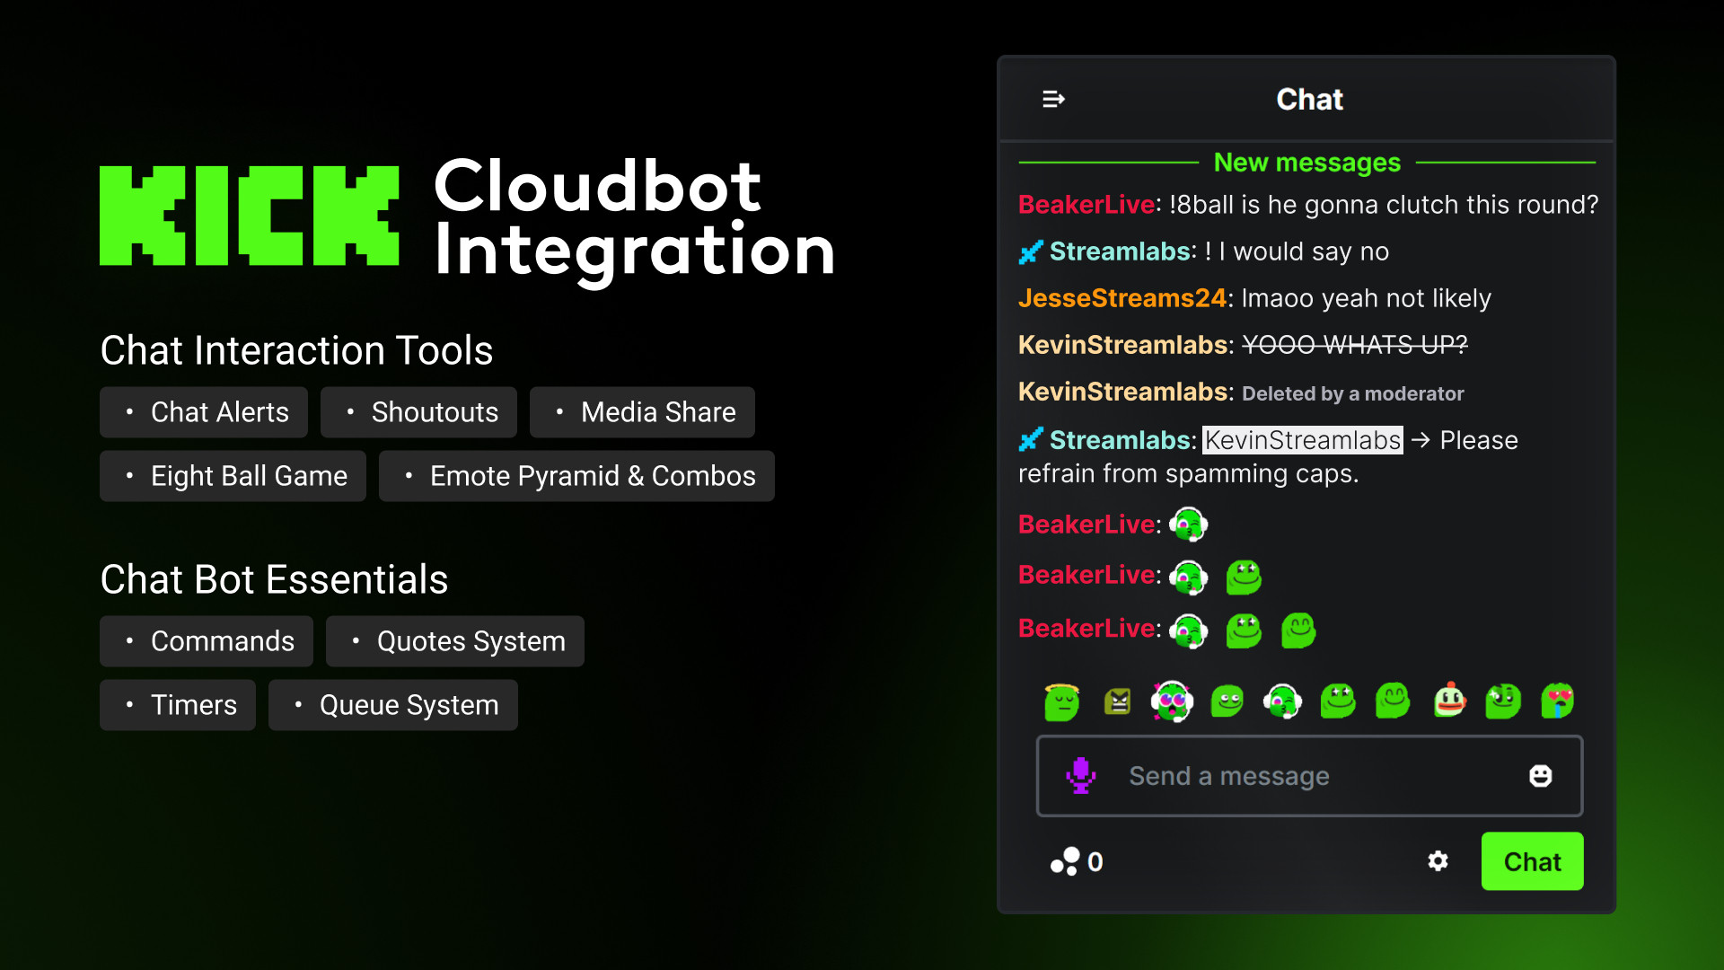1724x970 pixels.
Task: Click KevinStreamlabs beside the struck-through message
Action: [x=1123, y=345]
